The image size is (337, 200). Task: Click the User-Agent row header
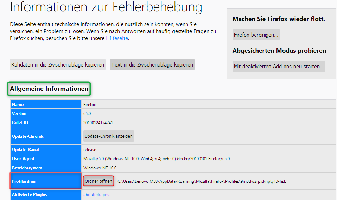pyautogui.click(x=46, y=158)
